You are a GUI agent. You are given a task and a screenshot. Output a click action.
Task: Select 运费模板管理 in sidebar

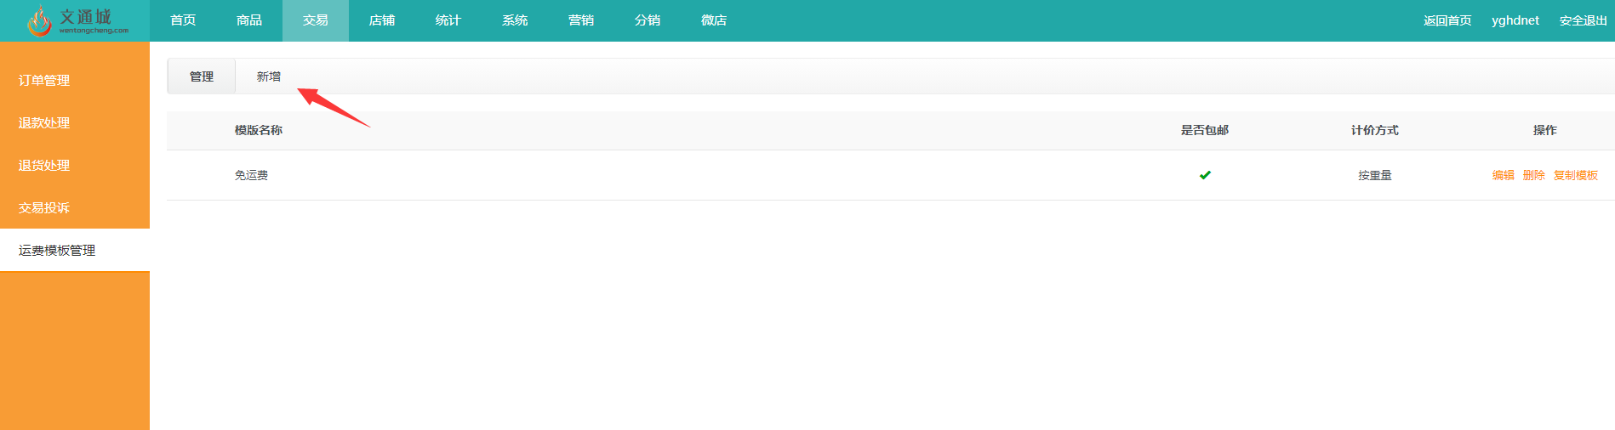tap(75, 250)
